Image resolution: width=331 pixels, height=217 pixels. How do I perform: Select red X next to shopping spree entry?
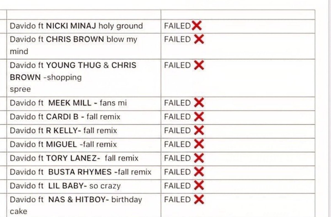click(199, 65)
